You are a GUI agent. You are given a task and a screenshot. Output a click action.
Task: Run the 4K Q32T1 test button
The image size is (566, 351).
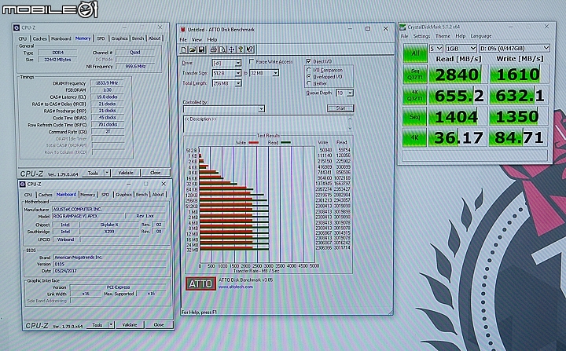[415, 95]
